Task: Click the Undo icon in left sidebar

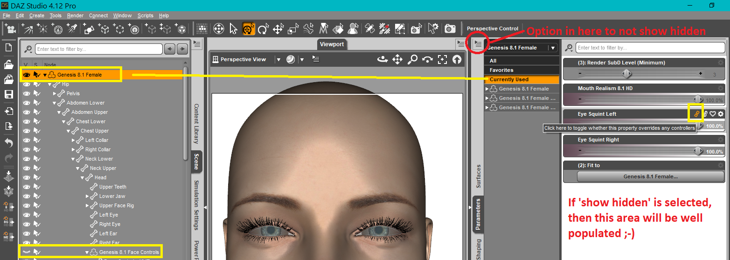Action: click(x=8, y=143)
